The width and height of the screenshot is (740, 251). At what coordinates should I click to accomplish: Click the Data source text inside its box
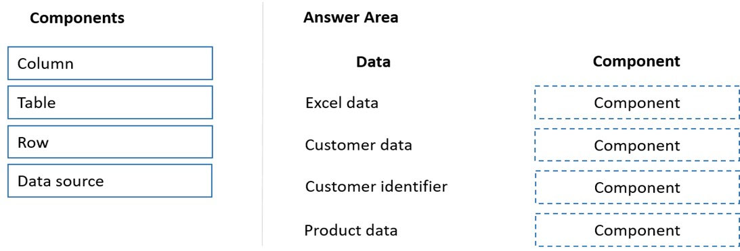coord(60,181)
